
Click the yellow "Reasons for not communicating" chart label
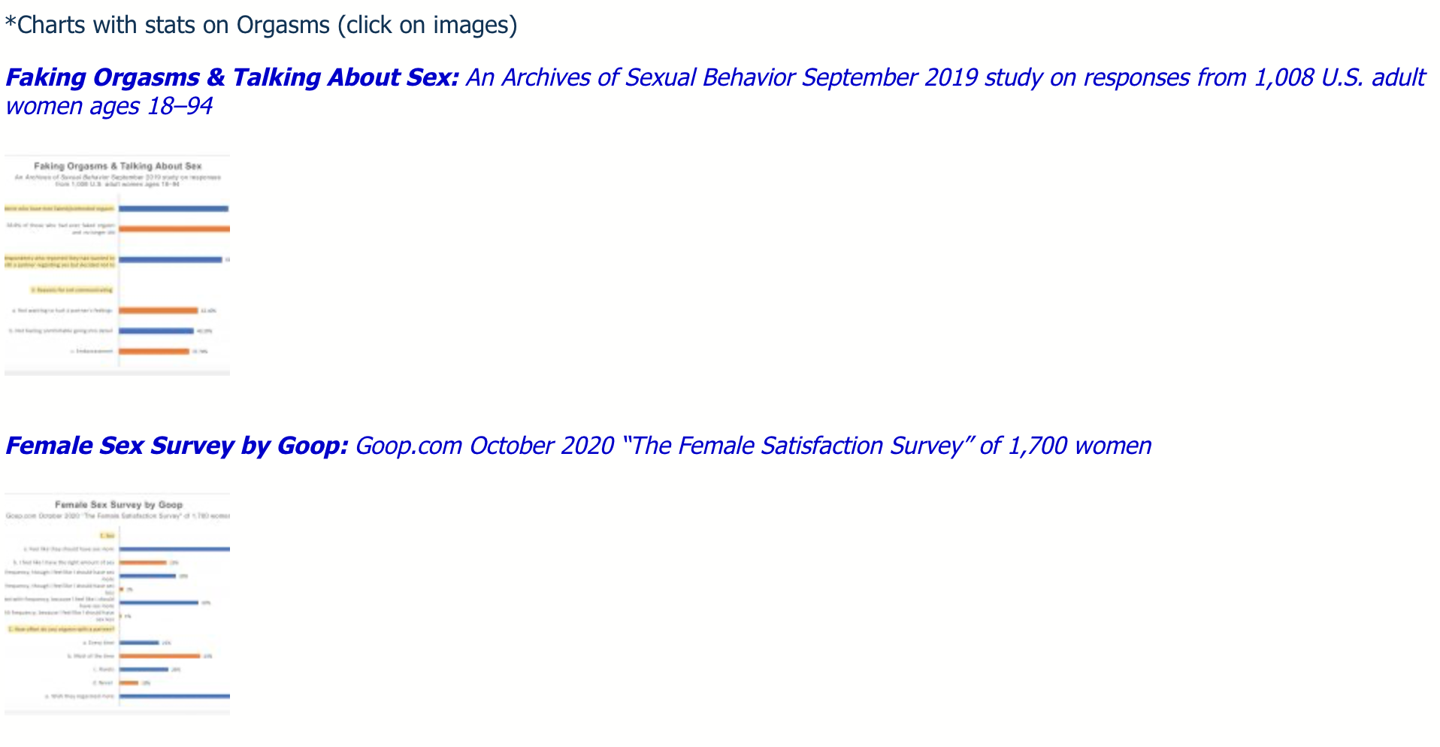point(71,289)
